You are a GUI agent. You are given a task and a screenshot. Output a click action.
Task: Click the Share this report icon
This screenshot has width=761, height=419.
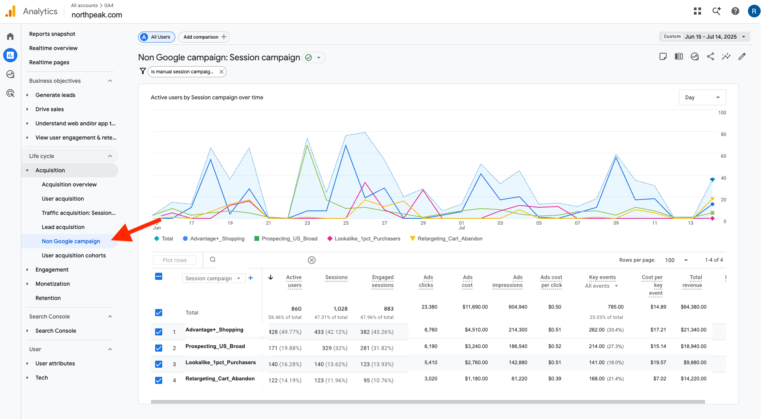coord(710,56)
